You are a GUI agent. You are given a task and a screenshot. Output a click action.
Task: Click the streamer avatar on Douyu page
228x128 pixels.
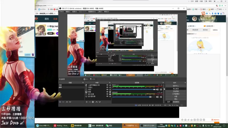41,30
